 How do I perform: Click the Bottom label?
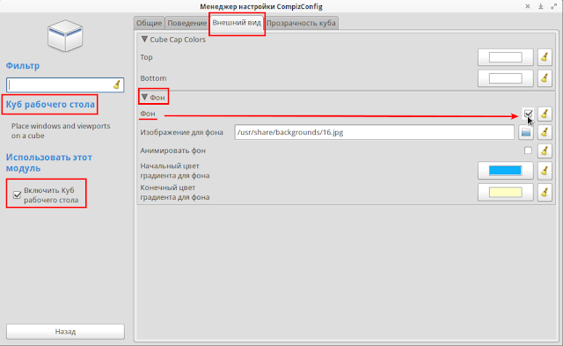click(x=153, y=78)
